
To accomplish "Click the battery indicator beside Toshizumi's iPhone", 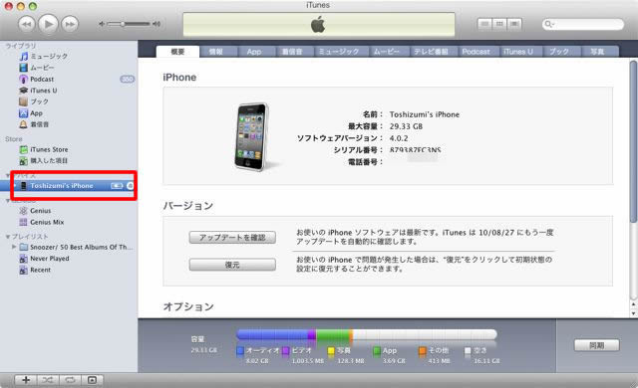I will [x=117, y=185].
